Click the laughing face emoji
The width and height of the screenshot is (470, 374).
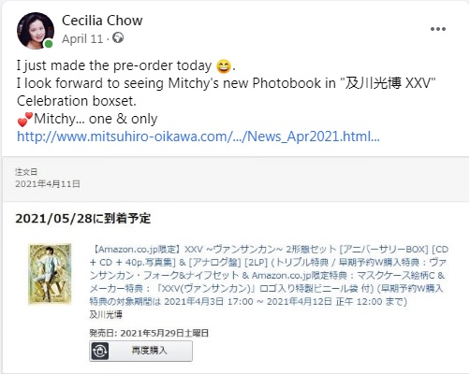pyautogui.click(x=224, y=65)
